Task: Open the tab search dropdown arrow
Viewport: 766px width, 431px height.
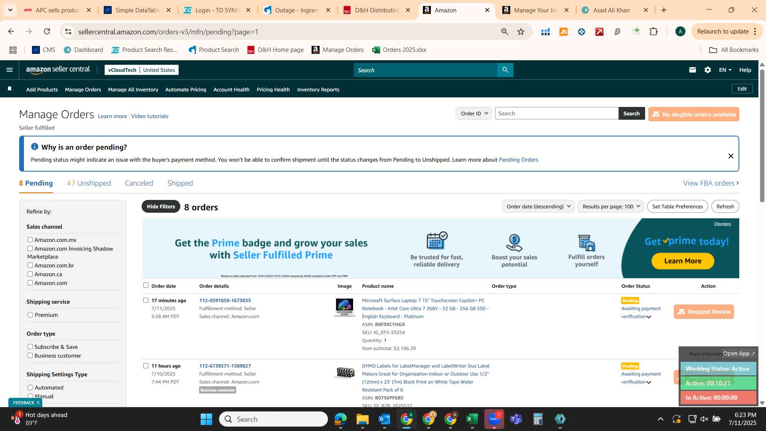Action: pos(10,10)
